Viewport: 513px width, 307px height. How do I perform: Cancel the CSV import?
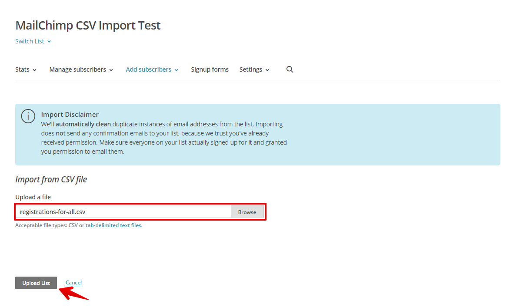click(73, 283)
